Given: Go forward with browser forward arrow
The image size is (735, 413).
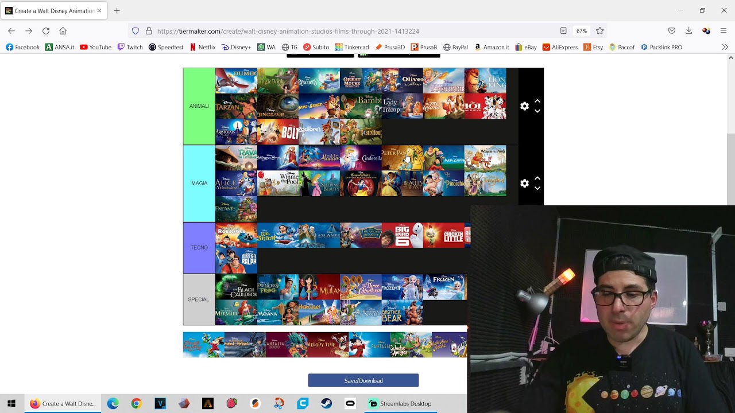Looking at the screenshot, I should 29,31.
